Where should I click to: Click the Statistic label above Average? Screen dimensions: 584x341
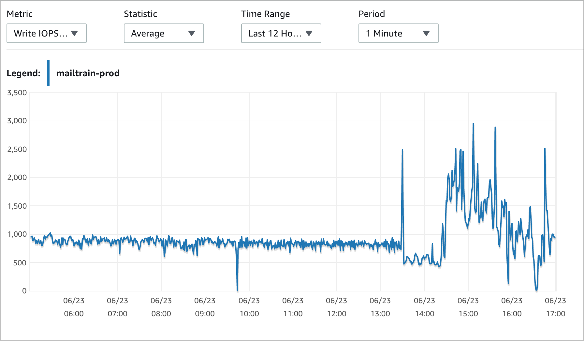(x=140, y=14)
